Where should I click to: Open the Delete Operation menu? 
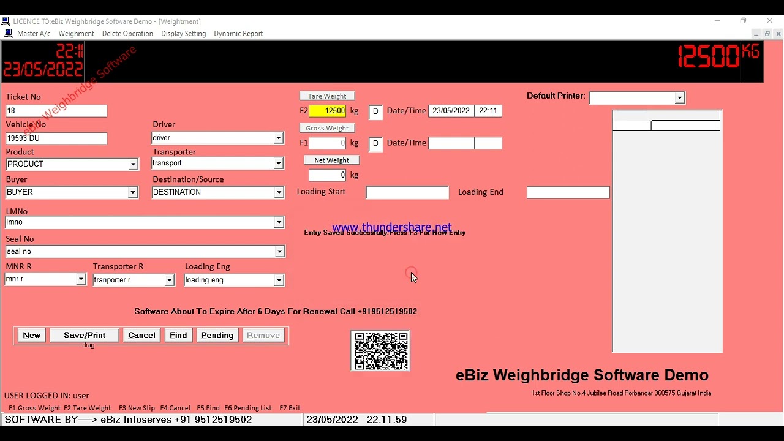tap(127, 34)
